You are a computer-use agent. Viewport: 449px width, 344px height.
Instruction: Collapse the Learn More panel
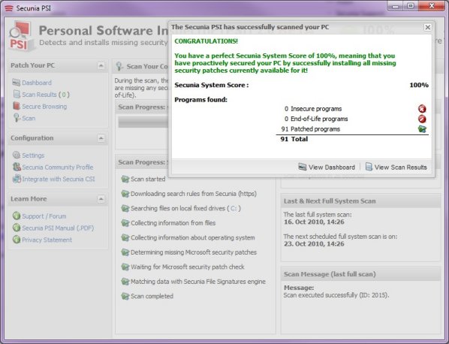point(101,199)
